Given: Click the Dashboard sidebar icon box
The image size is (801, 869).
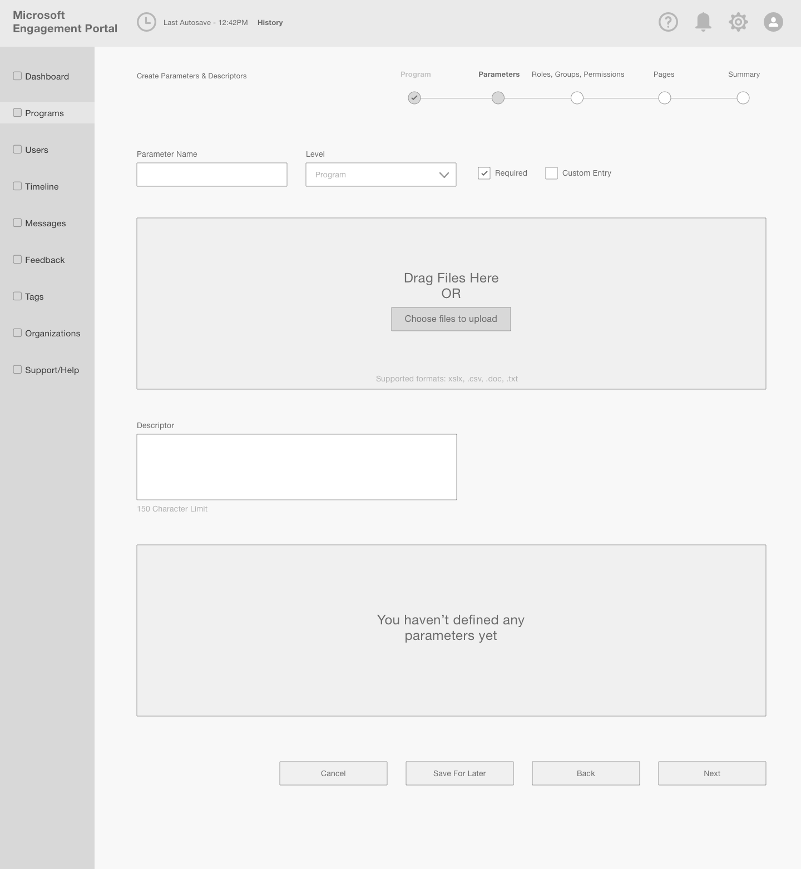Looking at the screenshot, I should pyautogui.click(x=17, y=76).
